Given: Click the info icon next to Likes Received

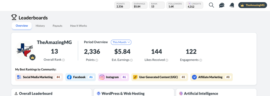Looking at the screenshot, I should tap(167, 60).
